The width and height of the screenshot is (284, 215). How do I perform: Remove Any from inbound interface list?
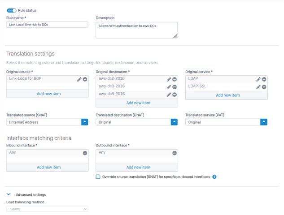[x=85, y=153]
